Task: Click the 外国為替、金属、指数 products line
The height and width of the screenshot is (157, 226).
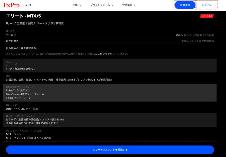Action: point(59,80)
